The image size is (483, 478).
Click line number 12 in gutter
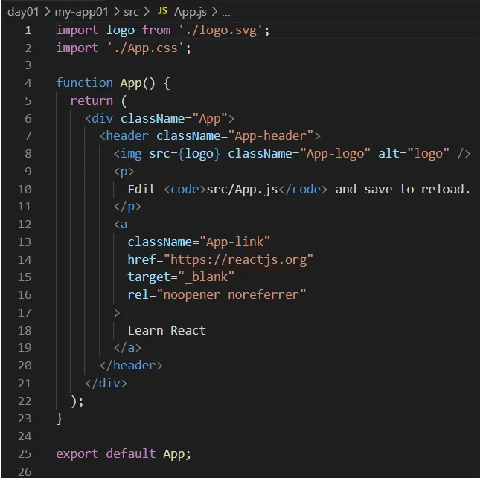25,225
